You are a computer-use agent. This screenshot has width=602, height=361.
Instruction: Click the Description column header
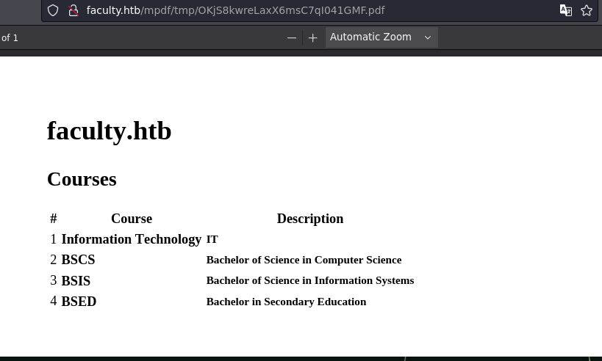[x=309, y=219]
